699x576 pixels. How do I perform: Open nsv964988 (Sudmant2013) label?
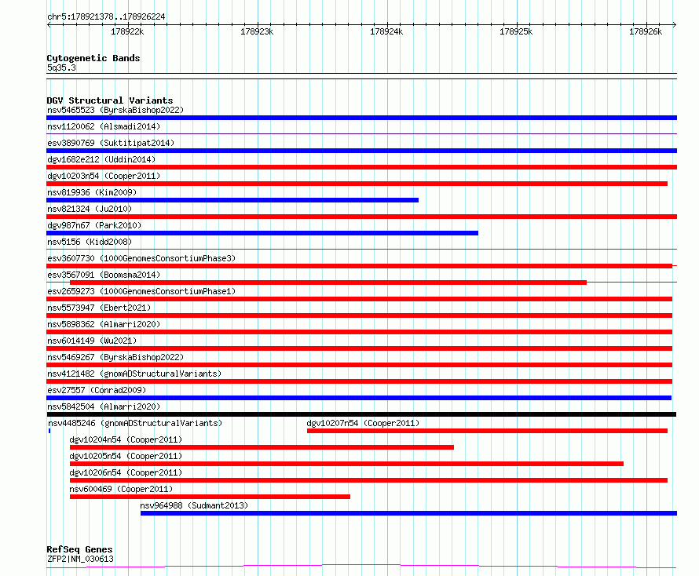tap(194, 505)
